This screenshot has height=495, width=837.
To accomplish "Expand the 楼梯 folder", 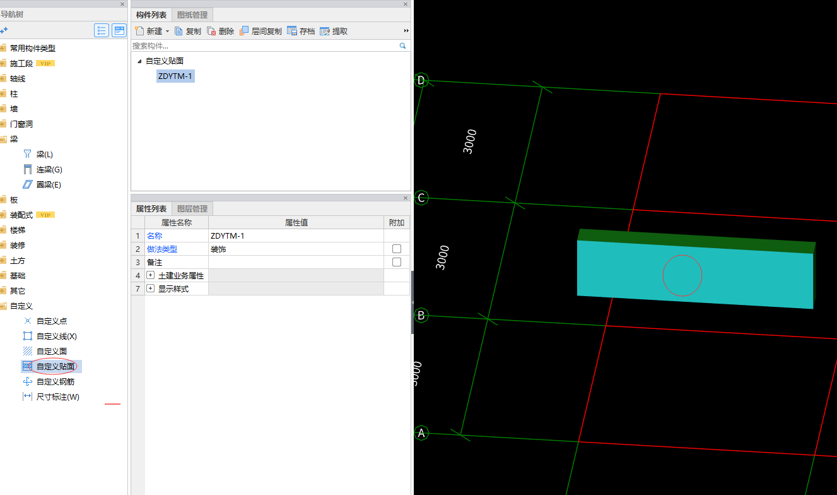I will [3, 230].
